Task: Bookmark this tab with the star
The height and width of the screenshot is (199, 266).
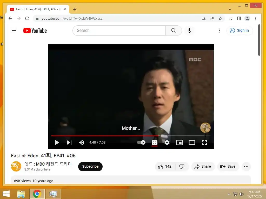Action: pyautogui.click(x=220, y=18)
